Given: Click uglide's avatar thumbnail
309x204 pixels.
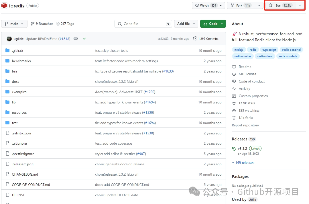Looking at the screenshot, I should 9,39.
